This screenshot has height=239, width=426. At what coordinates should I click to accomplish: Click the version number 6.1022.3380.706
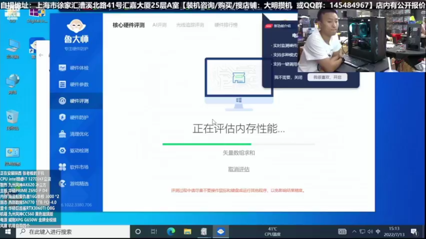click(77, 205)
